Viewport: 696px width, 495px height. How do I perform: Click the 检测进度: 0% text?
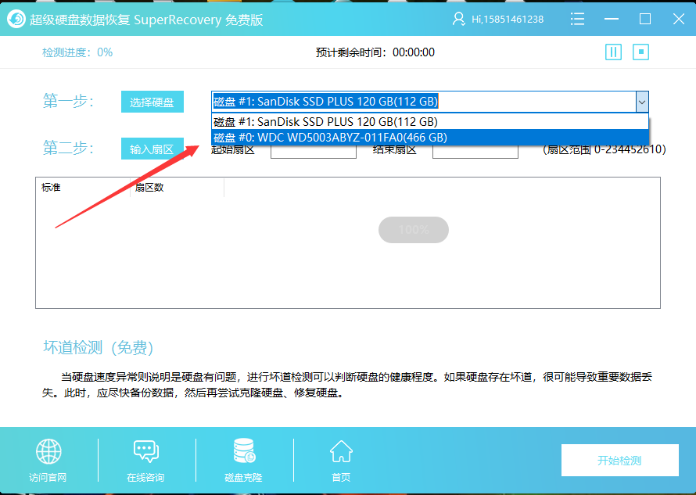[x=77, y=52]
